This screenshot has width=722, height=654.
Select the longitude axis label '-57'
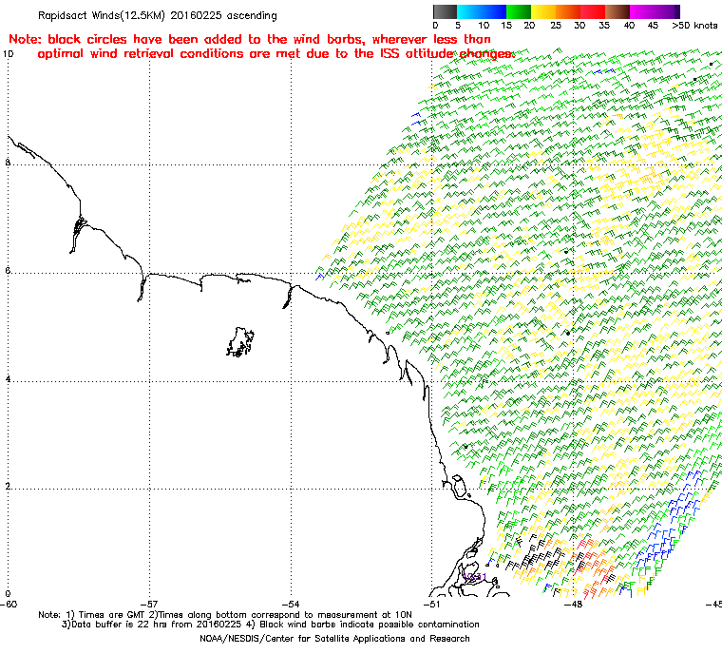pos(149,605)
